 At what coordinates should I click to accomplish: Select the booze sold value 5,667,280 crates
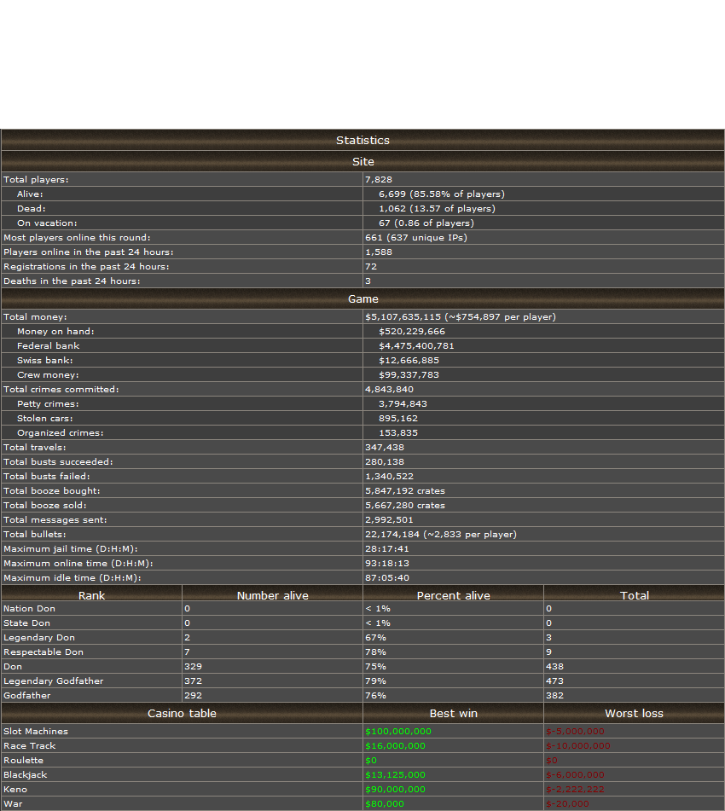[x=405, y=505]
